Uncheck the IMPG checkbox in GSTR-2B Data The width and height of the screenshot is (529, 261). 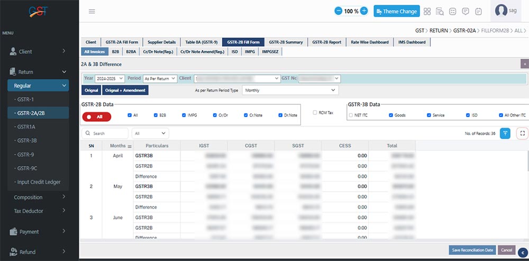point(184,115)
